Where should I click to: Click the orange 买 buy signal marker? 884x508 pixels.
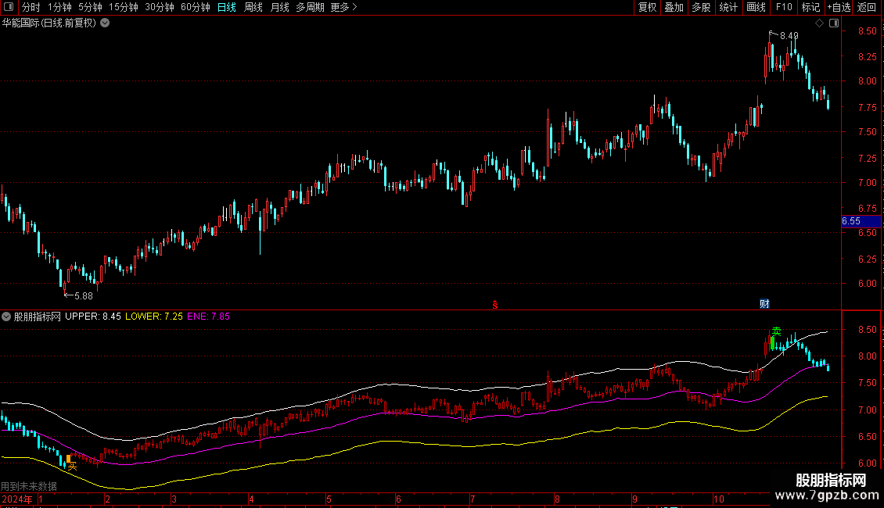[72, 465]
